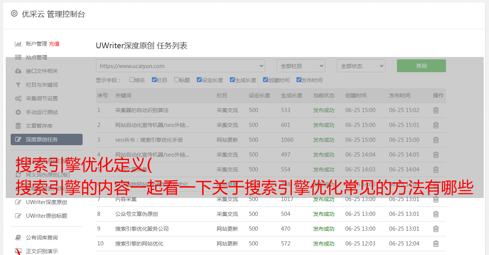Open the website URL dropdown
489x255 pixels.
(180, 66)
